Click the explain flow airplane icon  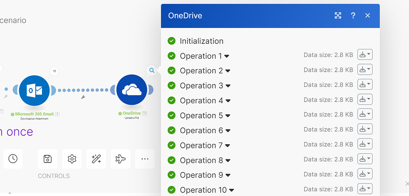tap(120, 159)
